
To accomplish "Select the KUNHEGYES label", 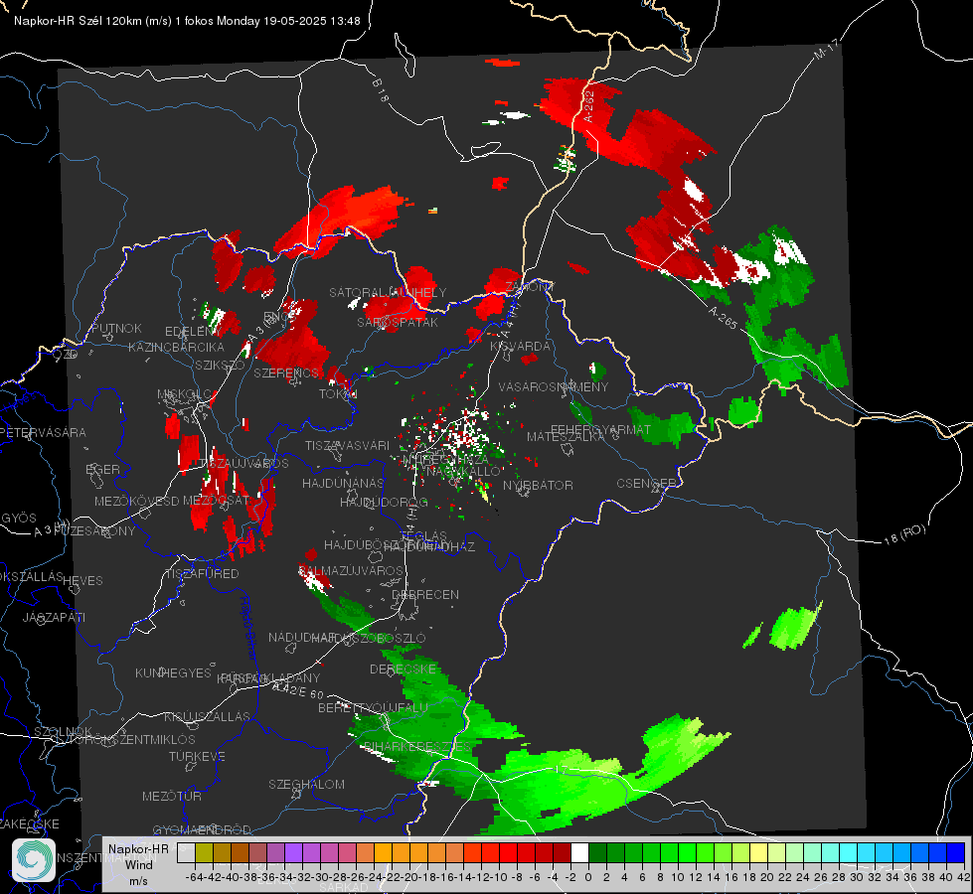I will [174, 672].
